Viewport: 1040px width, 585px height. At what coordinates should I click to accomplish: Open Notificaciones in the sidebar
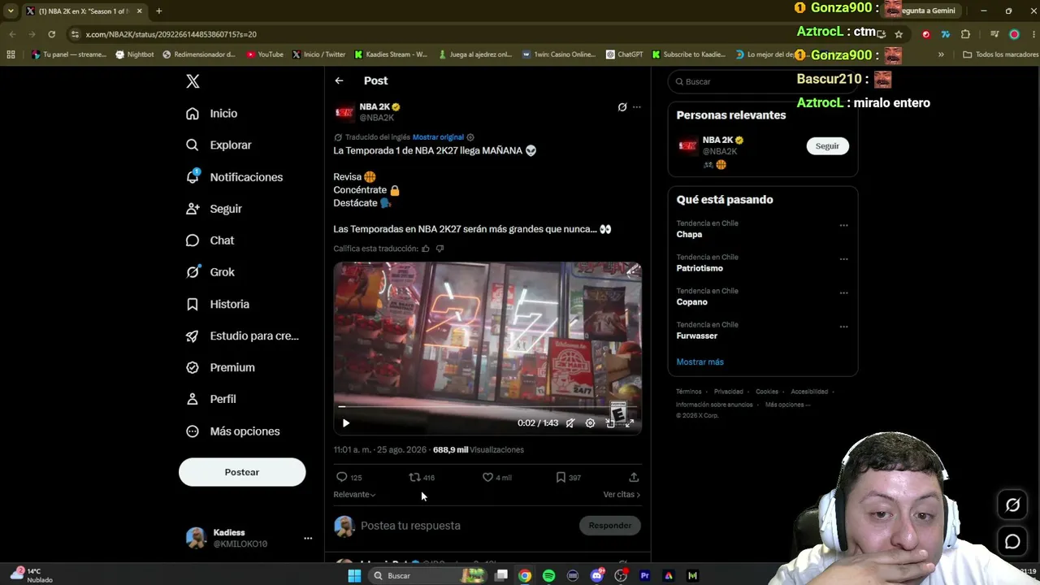click(x=234, y=177)
